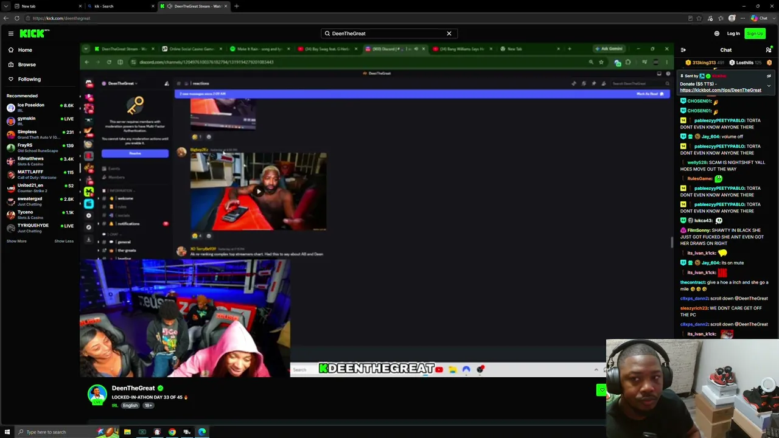
Task: Expand the pinned message chevron
Action: click(x=769, y=86)
